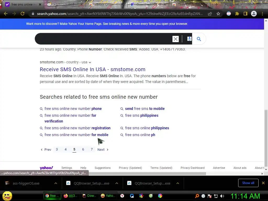Viewport: 268px width, 201px height.
Task: Open options chevron for the OS.exe download
Action: click(56, 183)
